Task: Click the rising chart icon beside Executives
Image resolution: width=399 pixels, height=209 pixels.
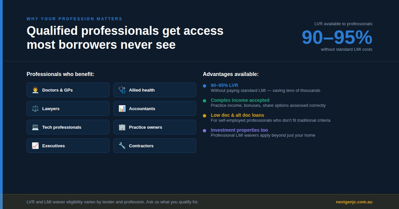Action: click(35, 146)
